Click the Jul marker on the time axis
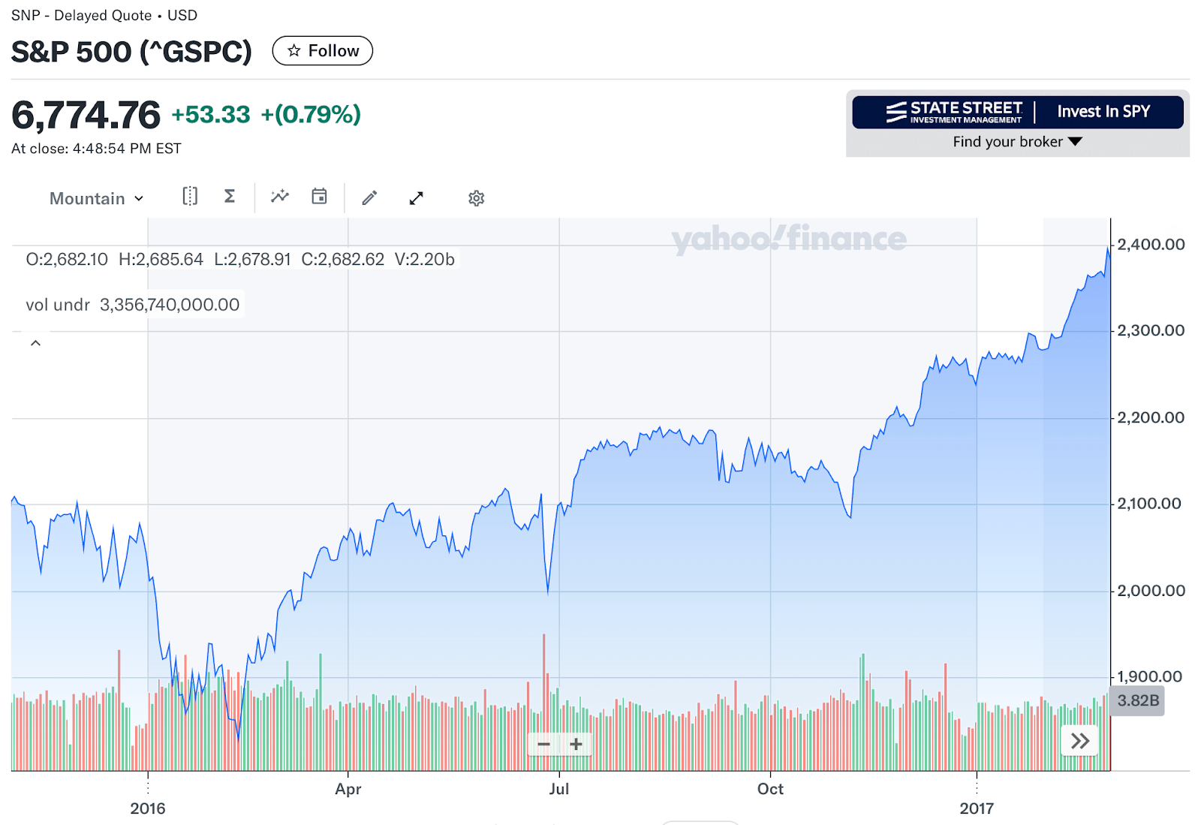Viewport: 1201px width, 825px height. coord(559,789)
